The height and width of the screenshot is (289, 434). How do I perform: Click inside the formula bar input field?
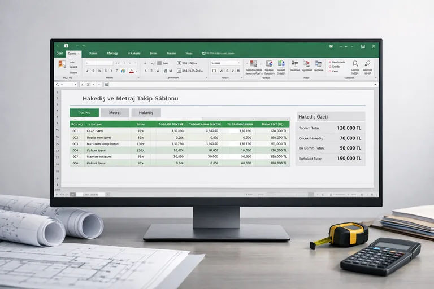tap(241, 84)
